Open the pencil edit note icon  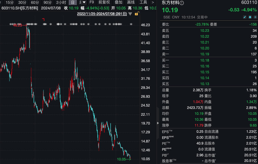coord(244,17)
